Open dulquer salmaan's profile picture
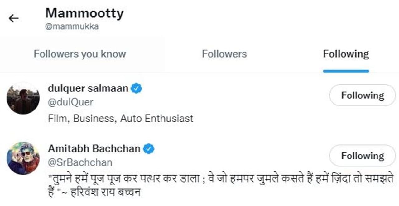This screenshot has width=399, height=206. (x=23, y=98)
